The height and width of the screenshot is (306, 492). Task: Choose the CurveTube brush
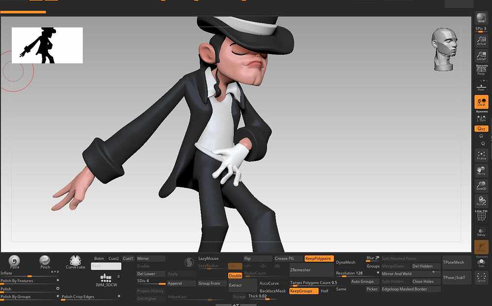pyautogui.click(x=75, y=262)
